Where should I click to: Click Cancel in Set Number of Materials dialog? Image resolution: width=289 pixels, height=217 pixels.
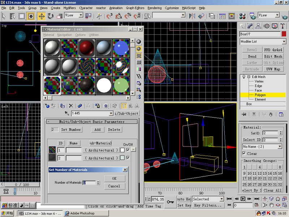(x=114, y=186)
